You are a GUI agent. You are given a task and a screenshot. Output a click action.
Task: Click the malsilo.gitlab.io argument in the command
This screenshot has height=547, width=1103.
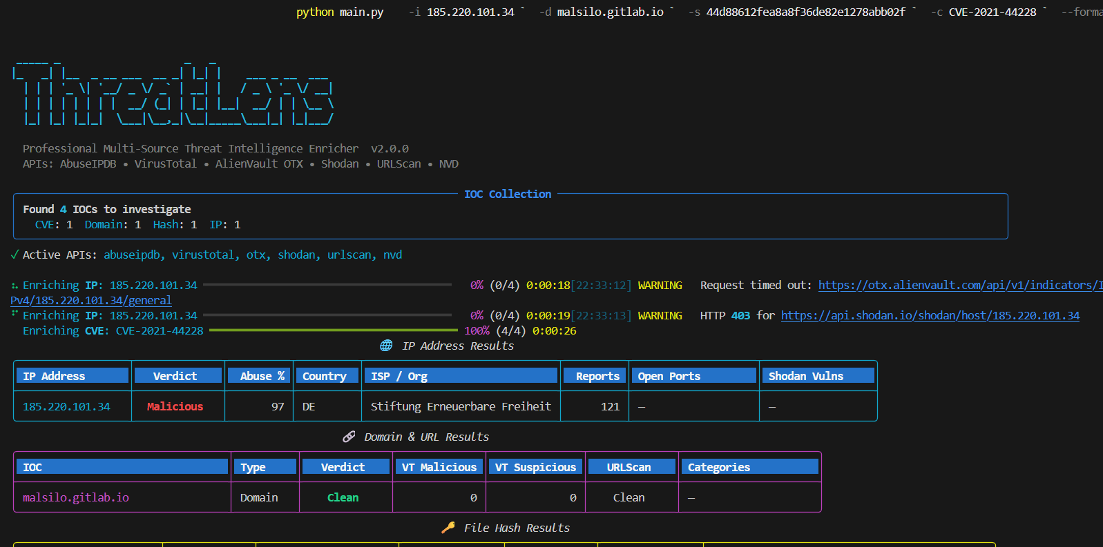coord(611,12)
